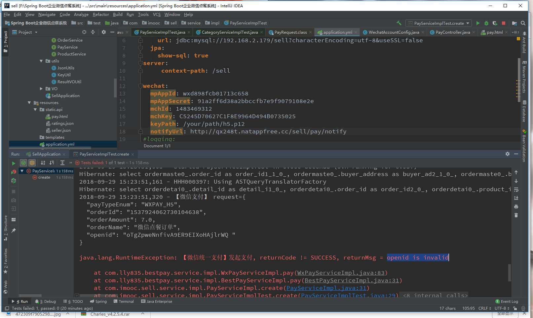Switch to the SellApplication run tab
Viewport: 533px width, 318px height.
point(46,154)
